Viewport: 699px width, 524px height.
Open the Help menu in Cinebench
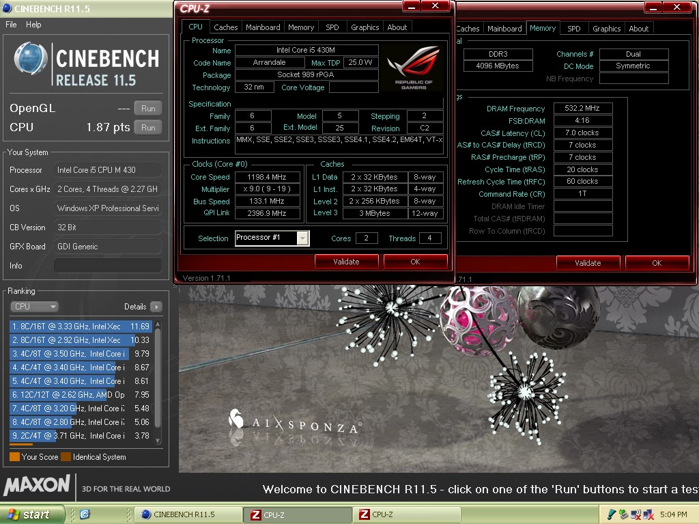[33, 25]
